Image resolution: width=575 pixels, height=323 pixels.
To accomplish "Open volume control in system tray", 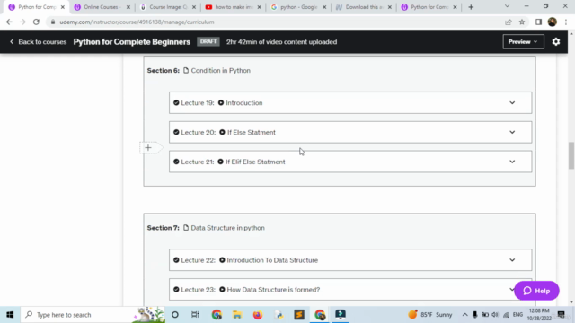I will coord(495,315).
